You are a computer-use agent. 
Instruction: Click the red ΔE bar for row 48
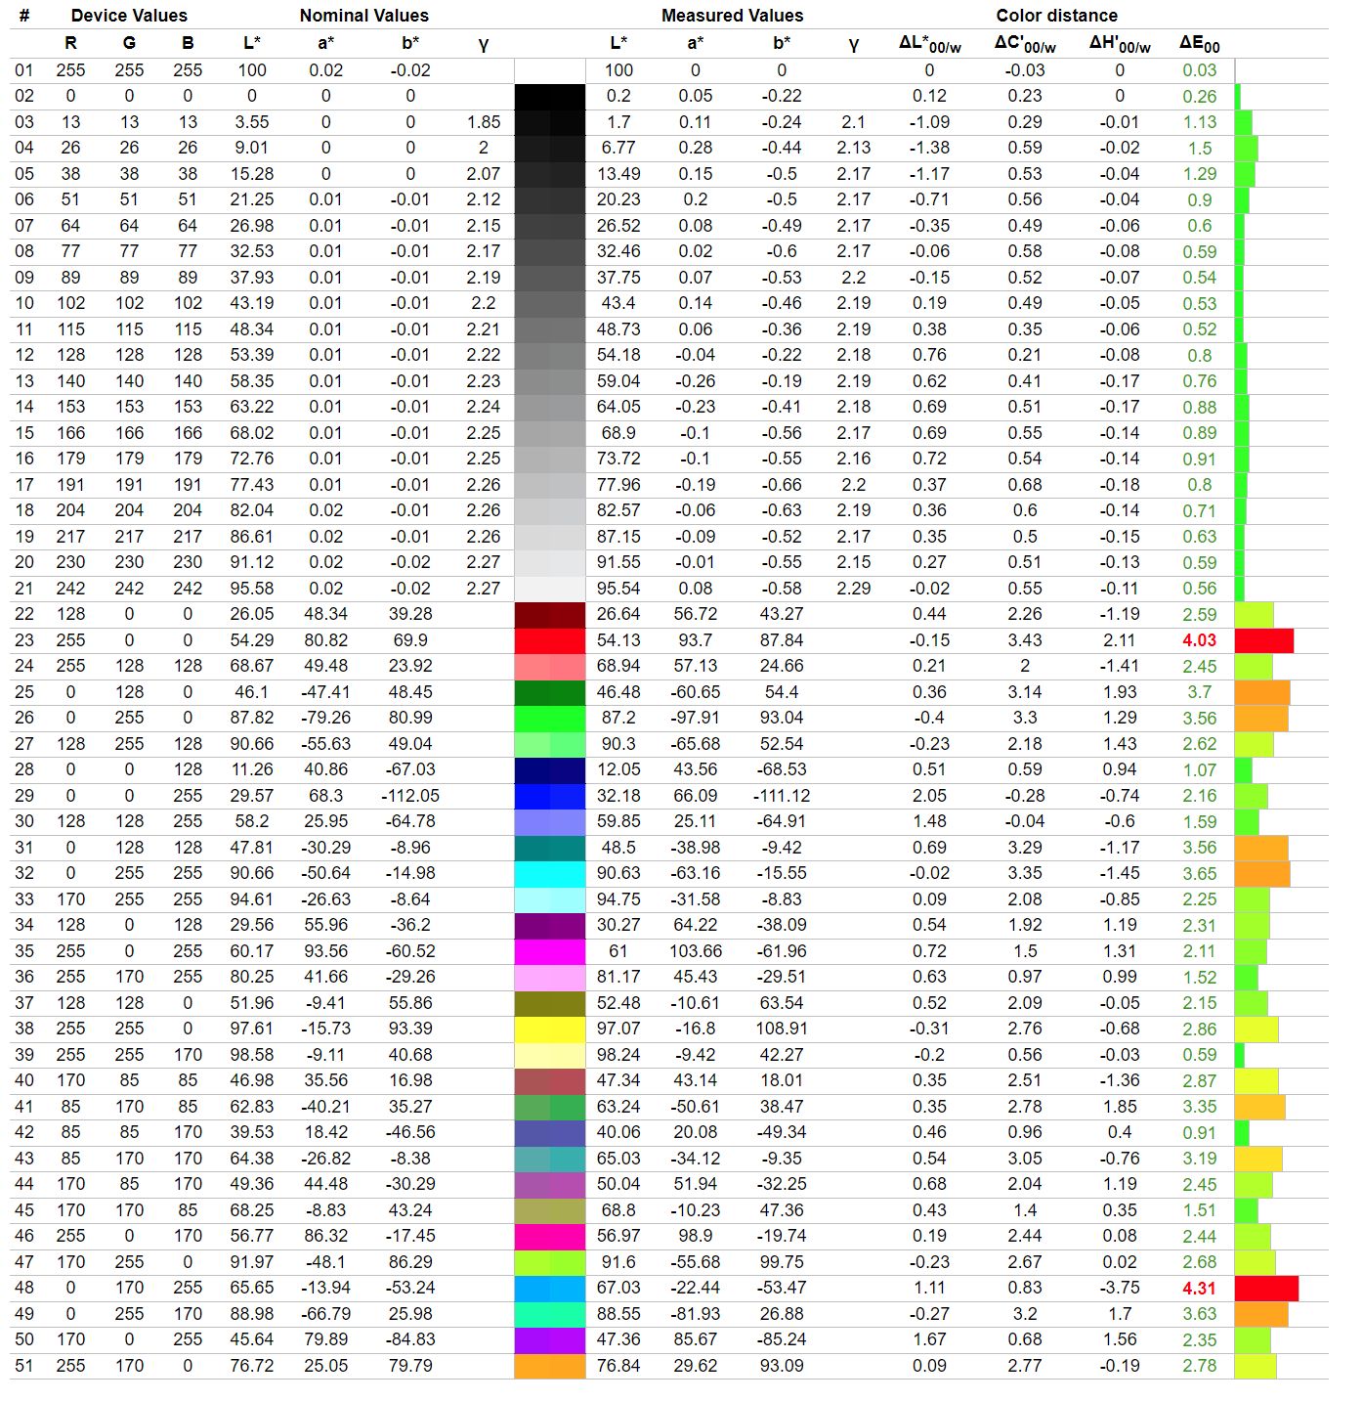(1265, 1289)
